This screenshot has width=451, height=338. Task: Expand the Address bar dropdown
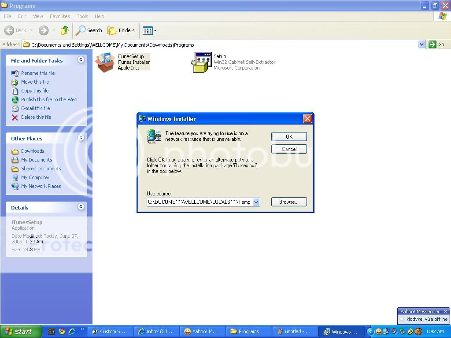click(x=421, y=44)
